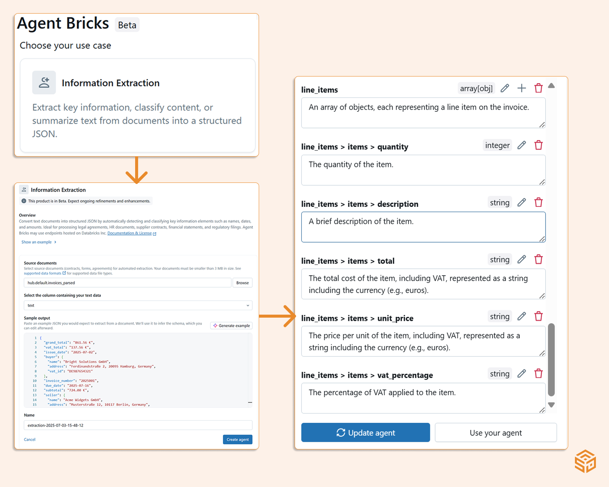Edit the line_items array type

click(x=505, y=88)
